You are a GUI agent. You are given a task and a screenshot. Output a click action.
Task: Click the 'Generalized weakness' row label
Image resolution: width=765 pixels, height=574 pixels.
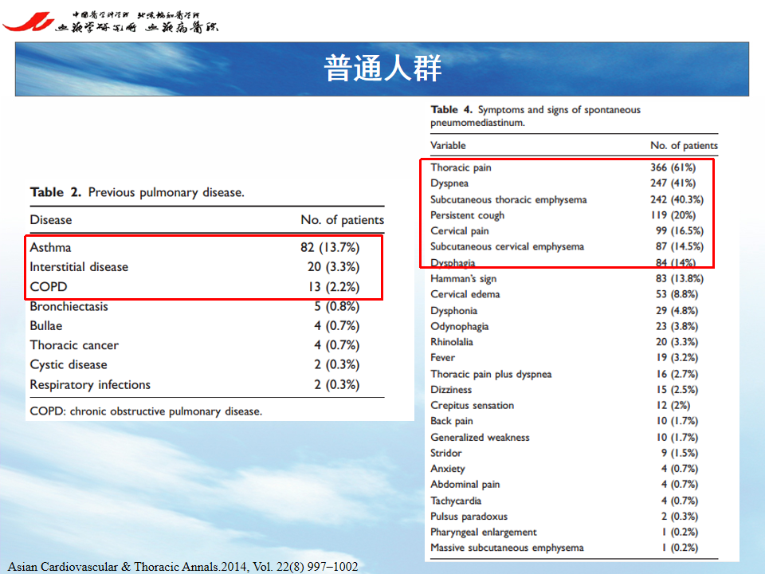pos(480,438)
